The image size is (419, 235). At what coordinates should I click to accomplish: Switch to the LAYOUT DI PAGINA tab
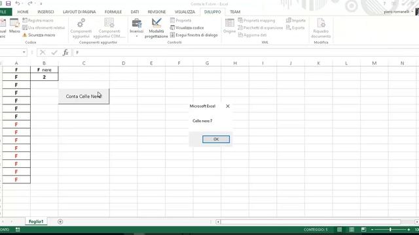(79, 12)
